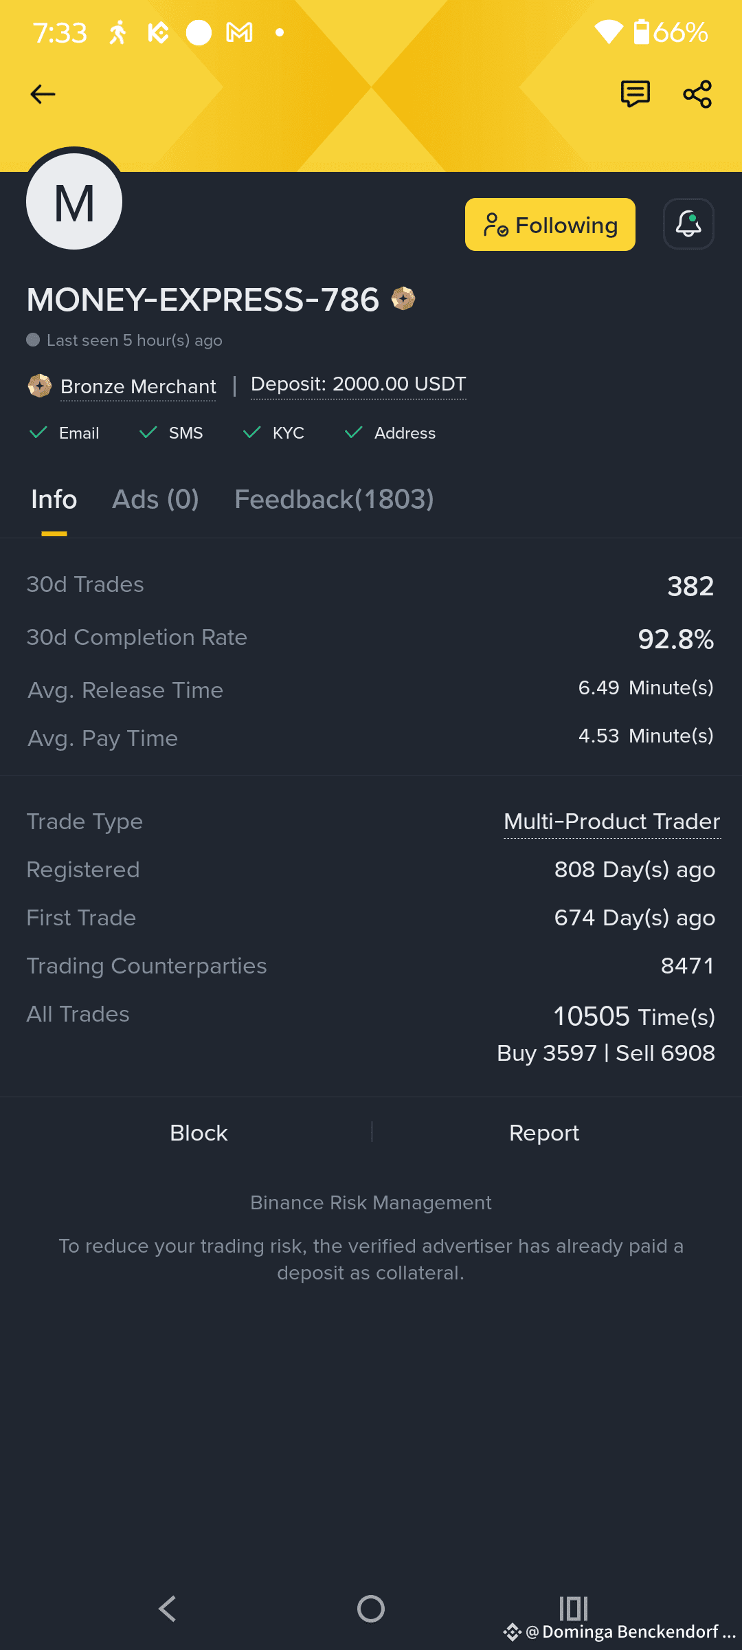The image size is (742, 1650).
Task: Tap the share icon in header
Action: tap(697, 94)
